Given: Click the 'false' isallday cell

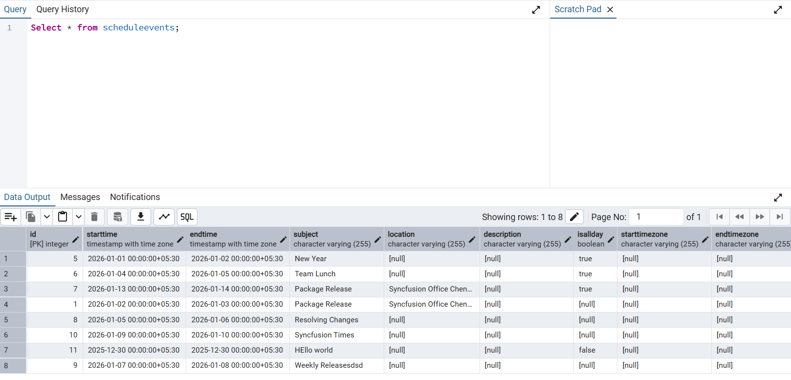Looking at the screenshot, I should (x=595, y=350).
